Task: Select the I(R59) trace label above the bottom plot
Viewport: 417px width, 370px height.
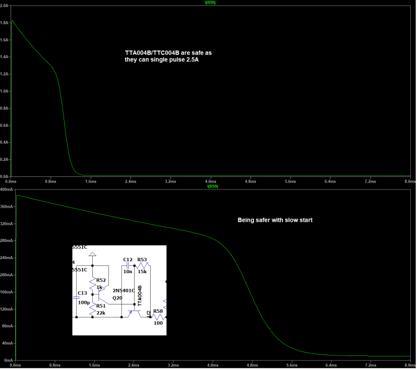Action: [x=213, y=186]
